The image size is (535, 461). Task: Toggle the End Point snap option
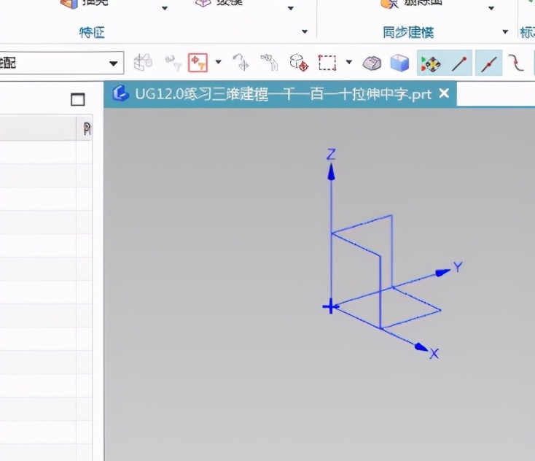(x=459, y=63)
